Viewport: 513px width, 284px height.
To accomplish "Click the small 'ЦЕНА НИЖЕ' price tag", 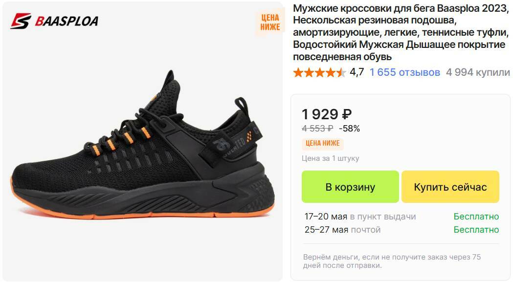I will [x=323, y=143].
